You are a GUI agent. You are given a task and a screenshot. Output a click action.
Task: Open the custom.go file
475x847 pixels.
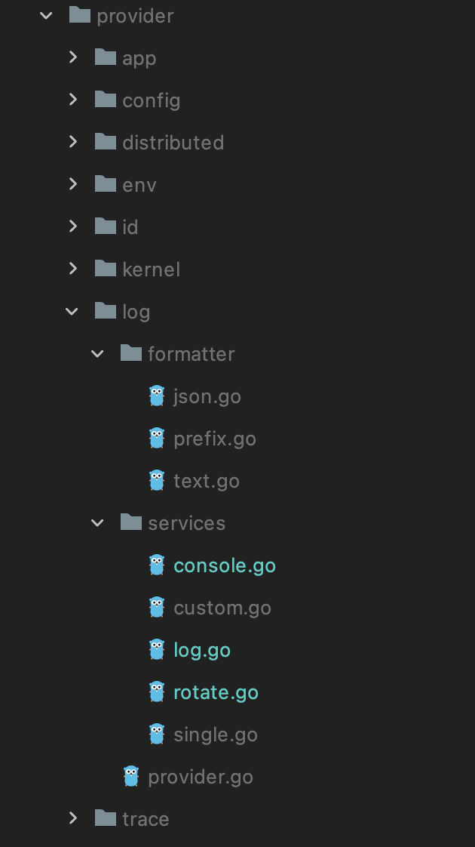pyautogui.click(x=222, y=608)
